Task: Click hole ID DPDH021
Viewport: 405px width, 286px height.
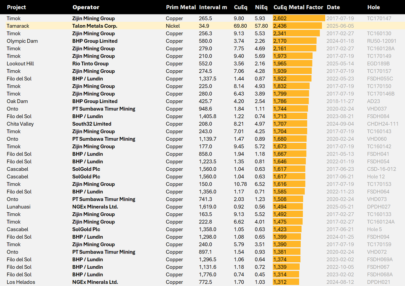Action: [379, 282]
